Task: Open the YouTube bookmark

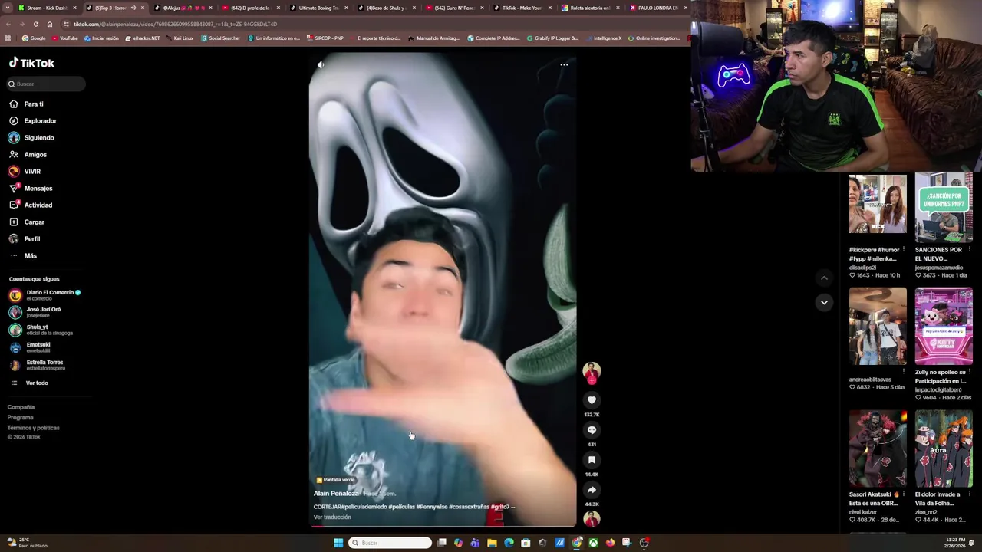Action: (65, 38)
